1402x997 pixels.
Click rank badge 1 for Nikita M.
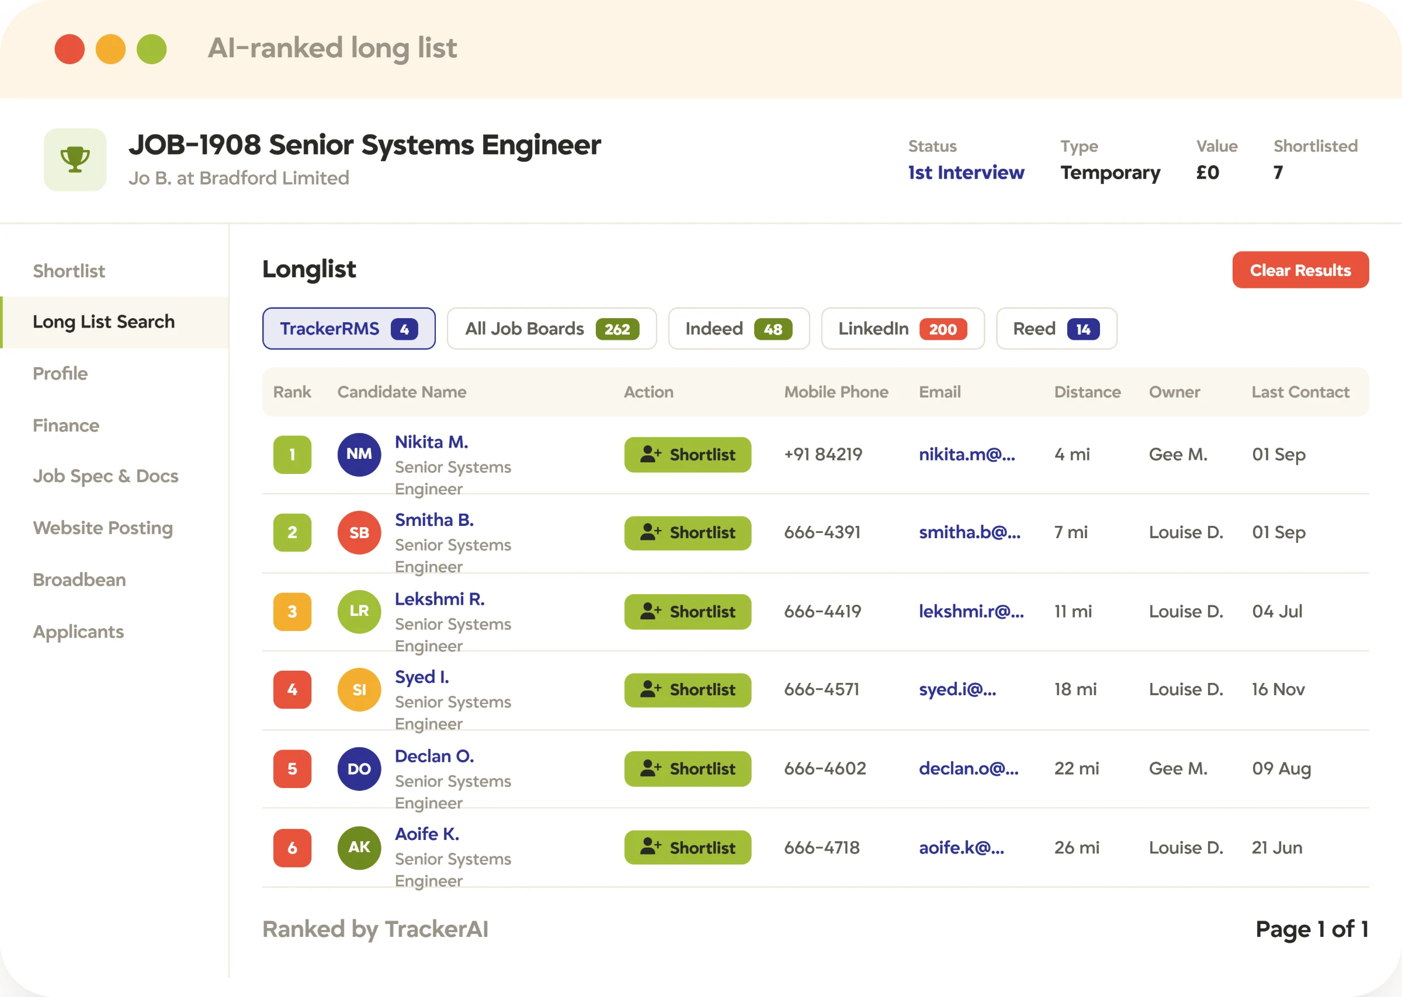[x=293, y=455]
